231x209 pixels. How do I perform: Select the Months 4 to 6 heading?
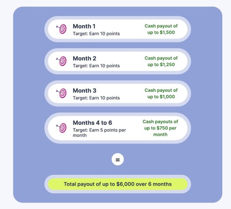[x=92, y=123]
